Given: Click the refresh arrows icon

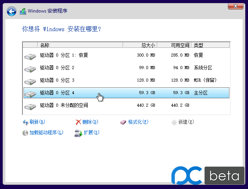Looking at the screenshot, I should [25, 122].
